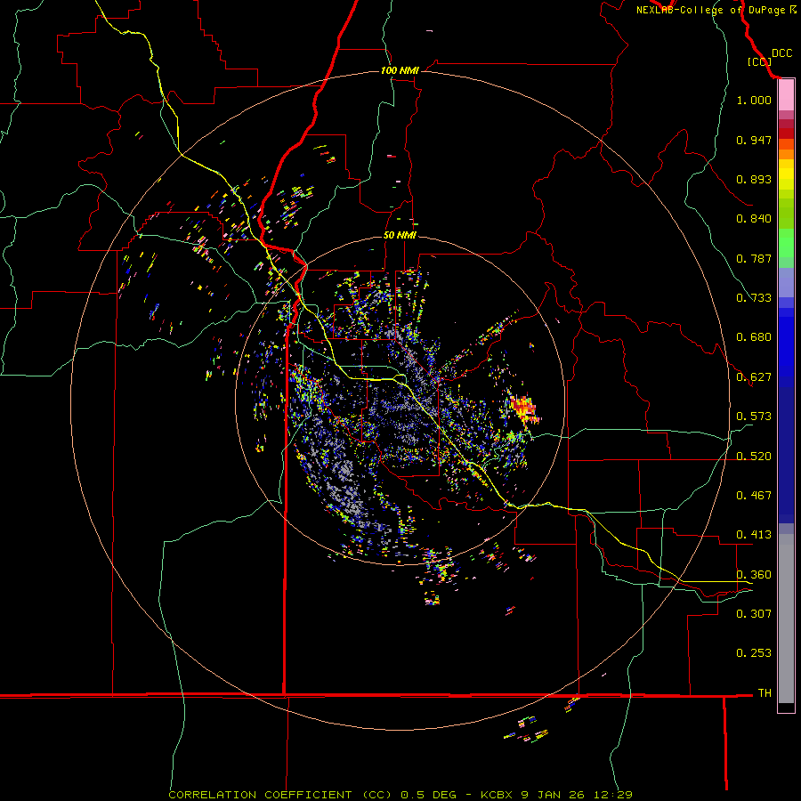
Task: Click the 0.573 color scale value
Action: click(x=754, y=417)
